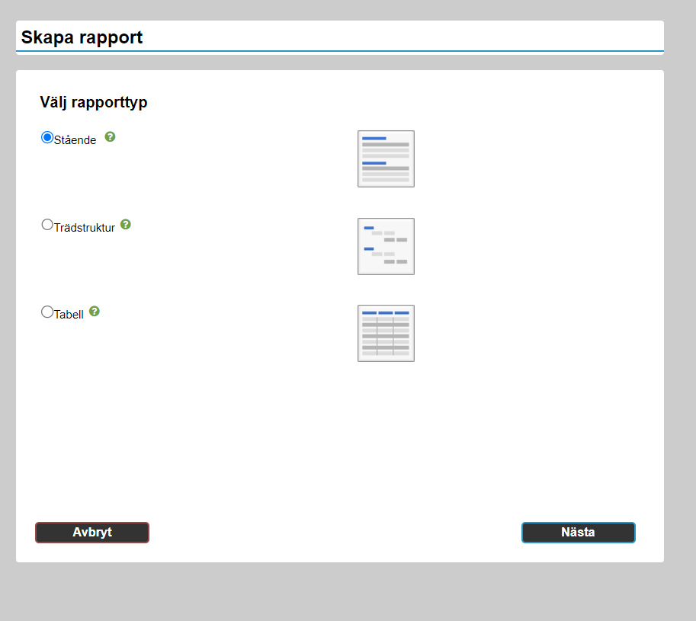Select the Trädstruktur radio button
The width and height of the screenshot is (696, 621).
point(47,225)
